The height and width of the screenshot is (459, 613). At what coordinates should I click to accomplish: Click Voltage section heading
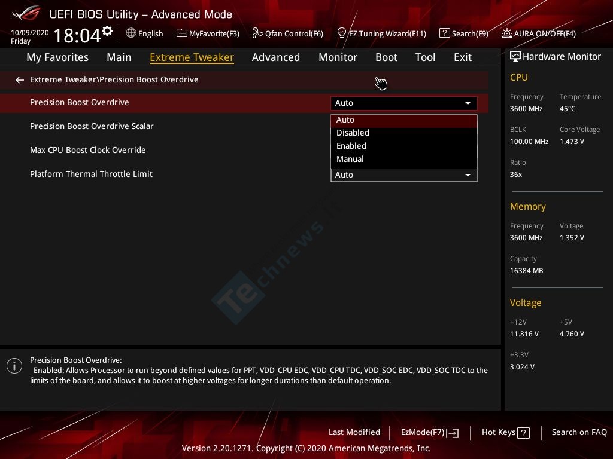coord(526,303)
